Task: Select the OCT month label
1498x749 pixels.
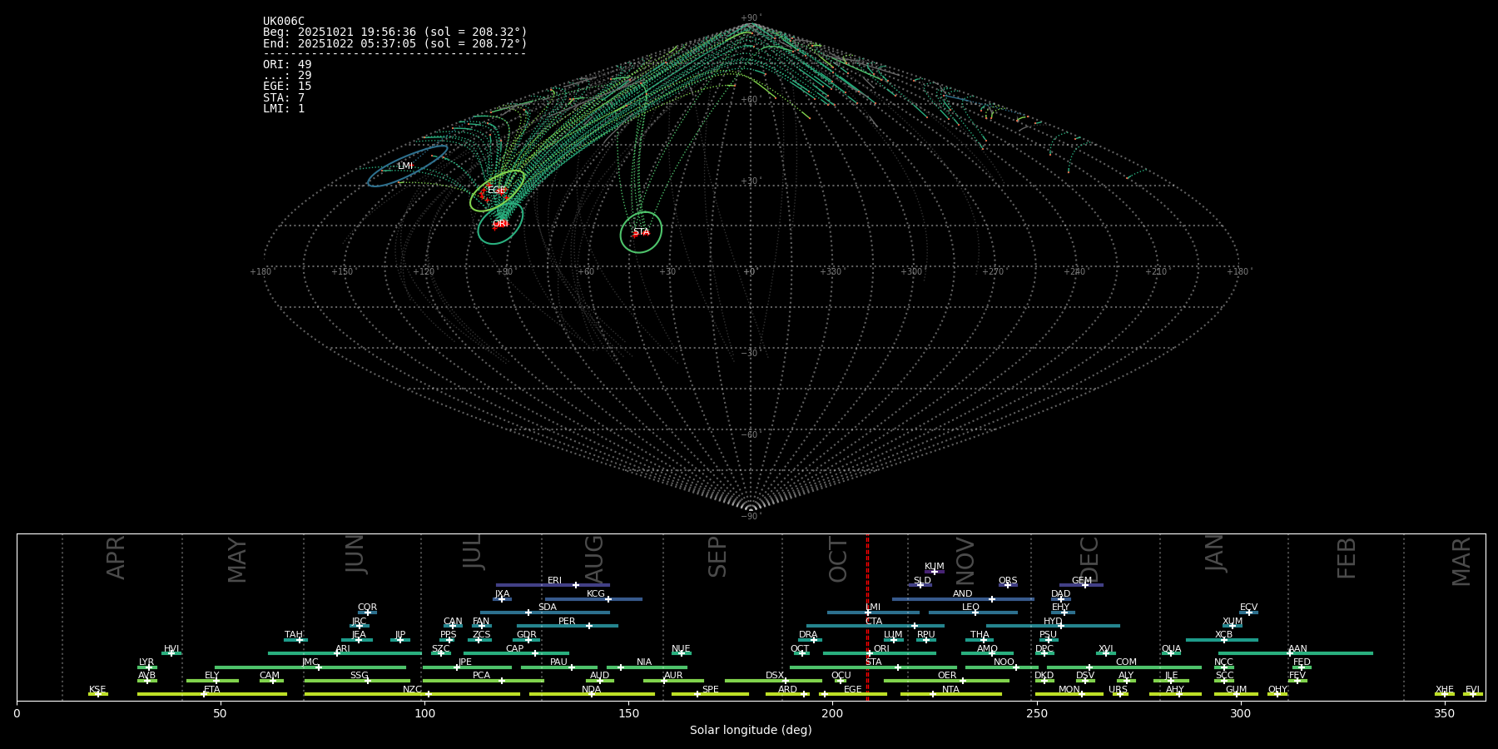Action: point(838,559)
